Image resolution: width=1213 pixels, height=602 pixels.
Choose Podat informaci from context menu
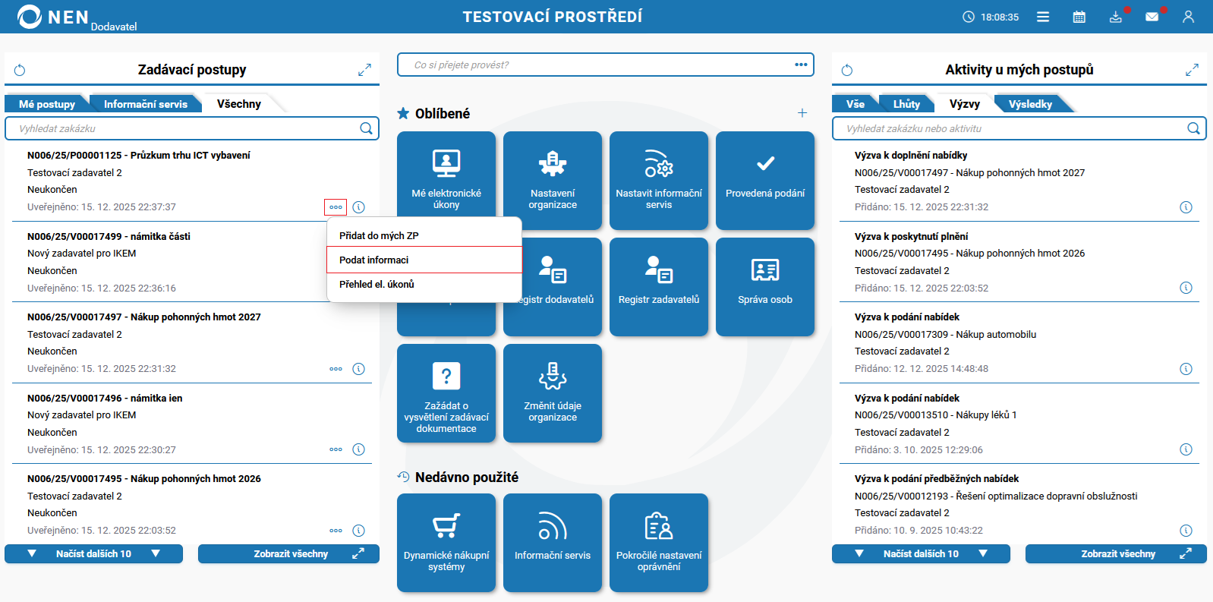click(x=424, y=260)
